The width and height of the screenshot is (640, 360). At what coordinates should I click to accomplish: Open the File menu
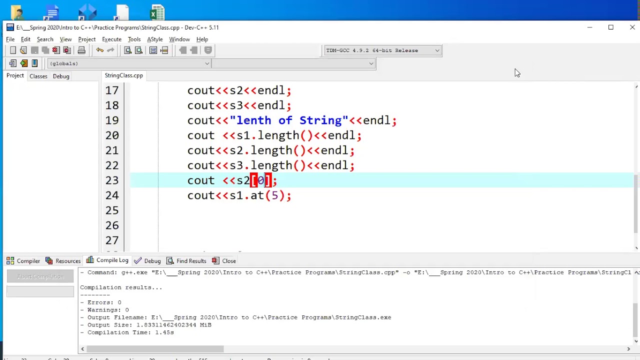click(x=10, y=39)
